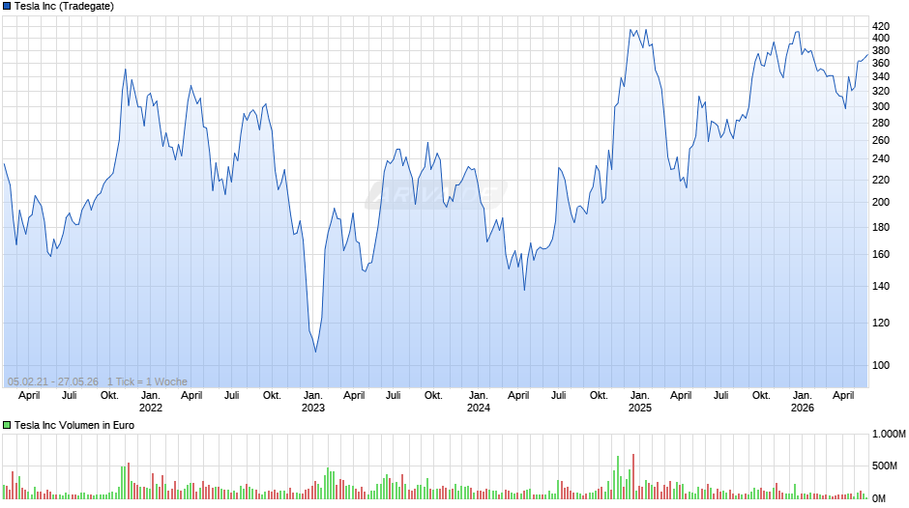Click the 2024 year label on time axis
This screenshot has height=508, width=909.
479,408
